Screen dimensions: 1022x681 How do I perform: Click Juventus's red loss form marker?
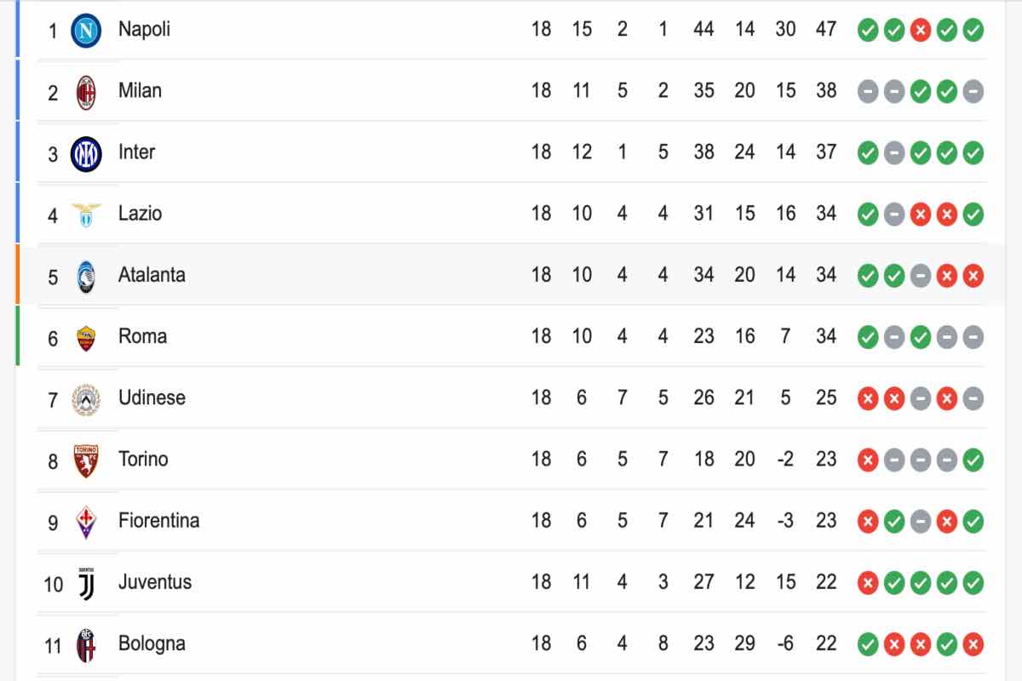click(868, 583)
